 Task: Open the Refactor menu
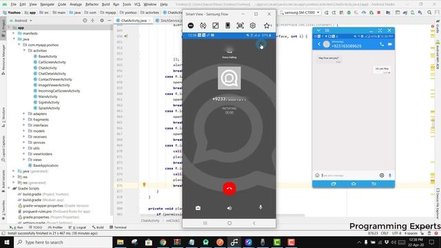pyautogui.click(x=92, y=5)
